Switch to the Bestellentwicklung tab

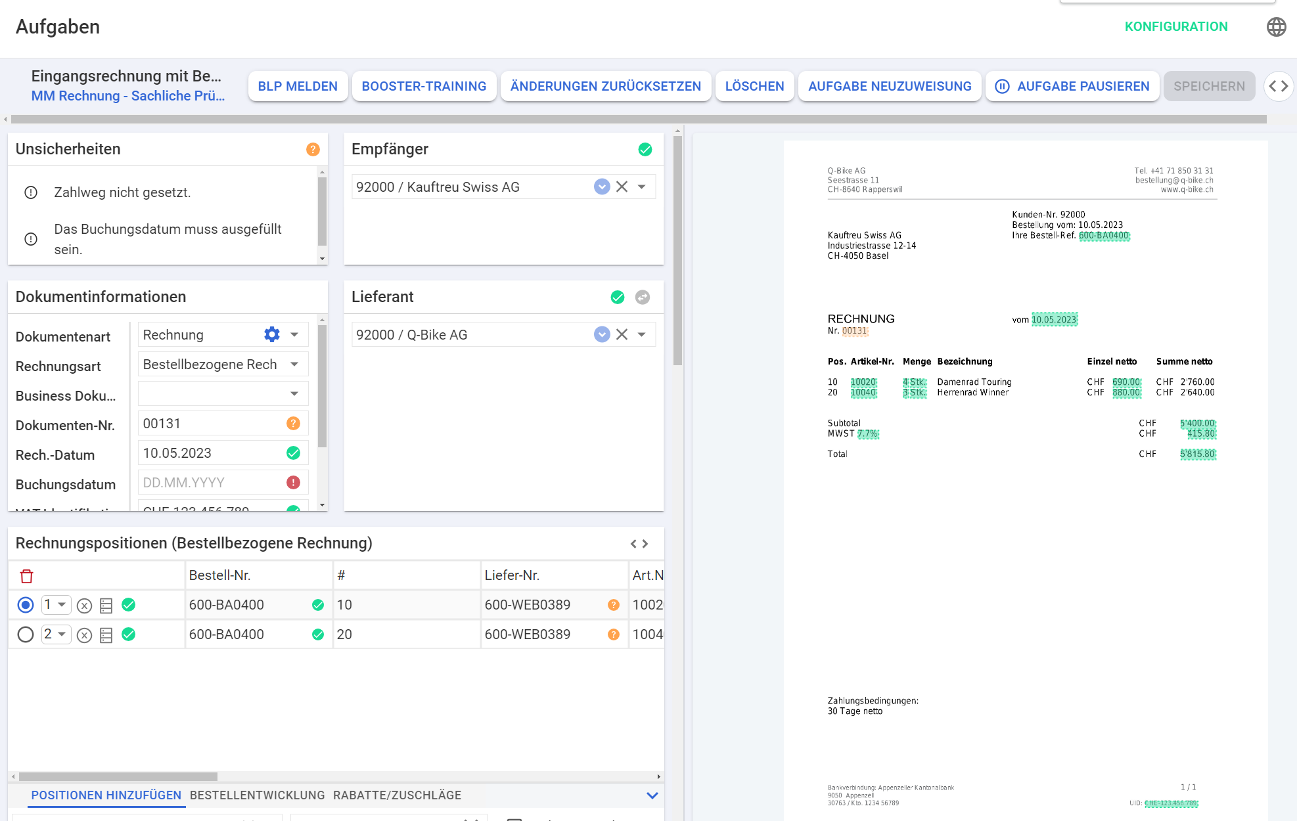click(257, 795)
